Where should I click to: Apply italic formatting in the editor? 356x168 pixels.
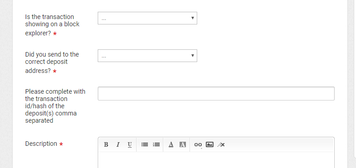pos(118,144)
